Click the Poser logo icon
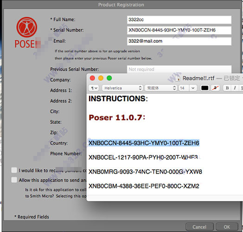The image size is (243, 232). pos(26,27)
